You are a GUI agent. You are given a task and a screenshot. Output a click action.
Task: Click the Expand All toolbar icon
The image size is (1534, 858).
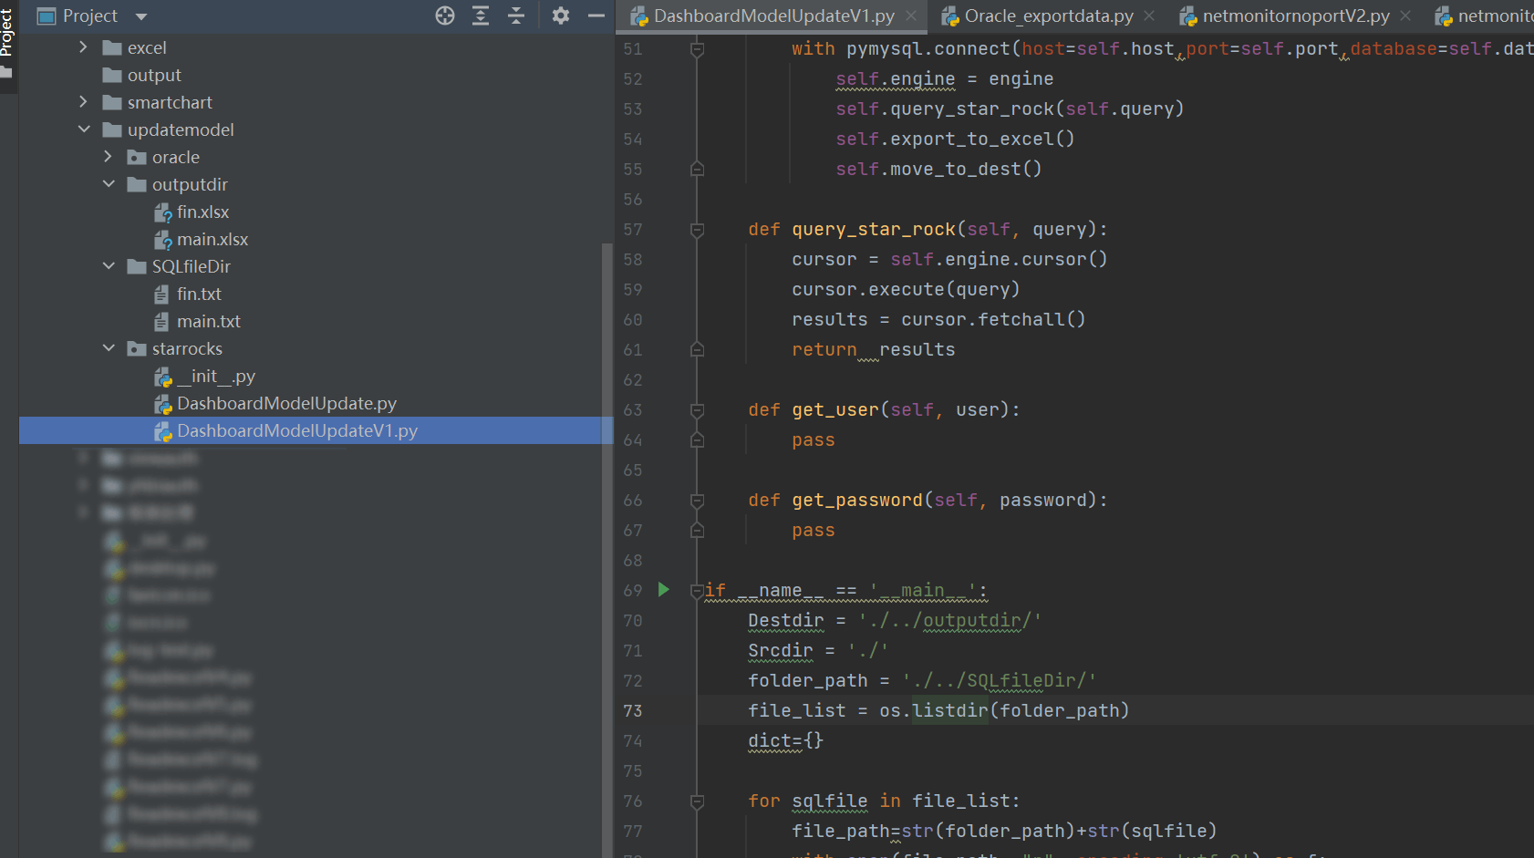coord(481,16)
